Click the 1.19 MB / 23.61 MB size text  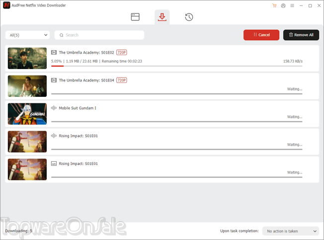(x=81, y=61)
